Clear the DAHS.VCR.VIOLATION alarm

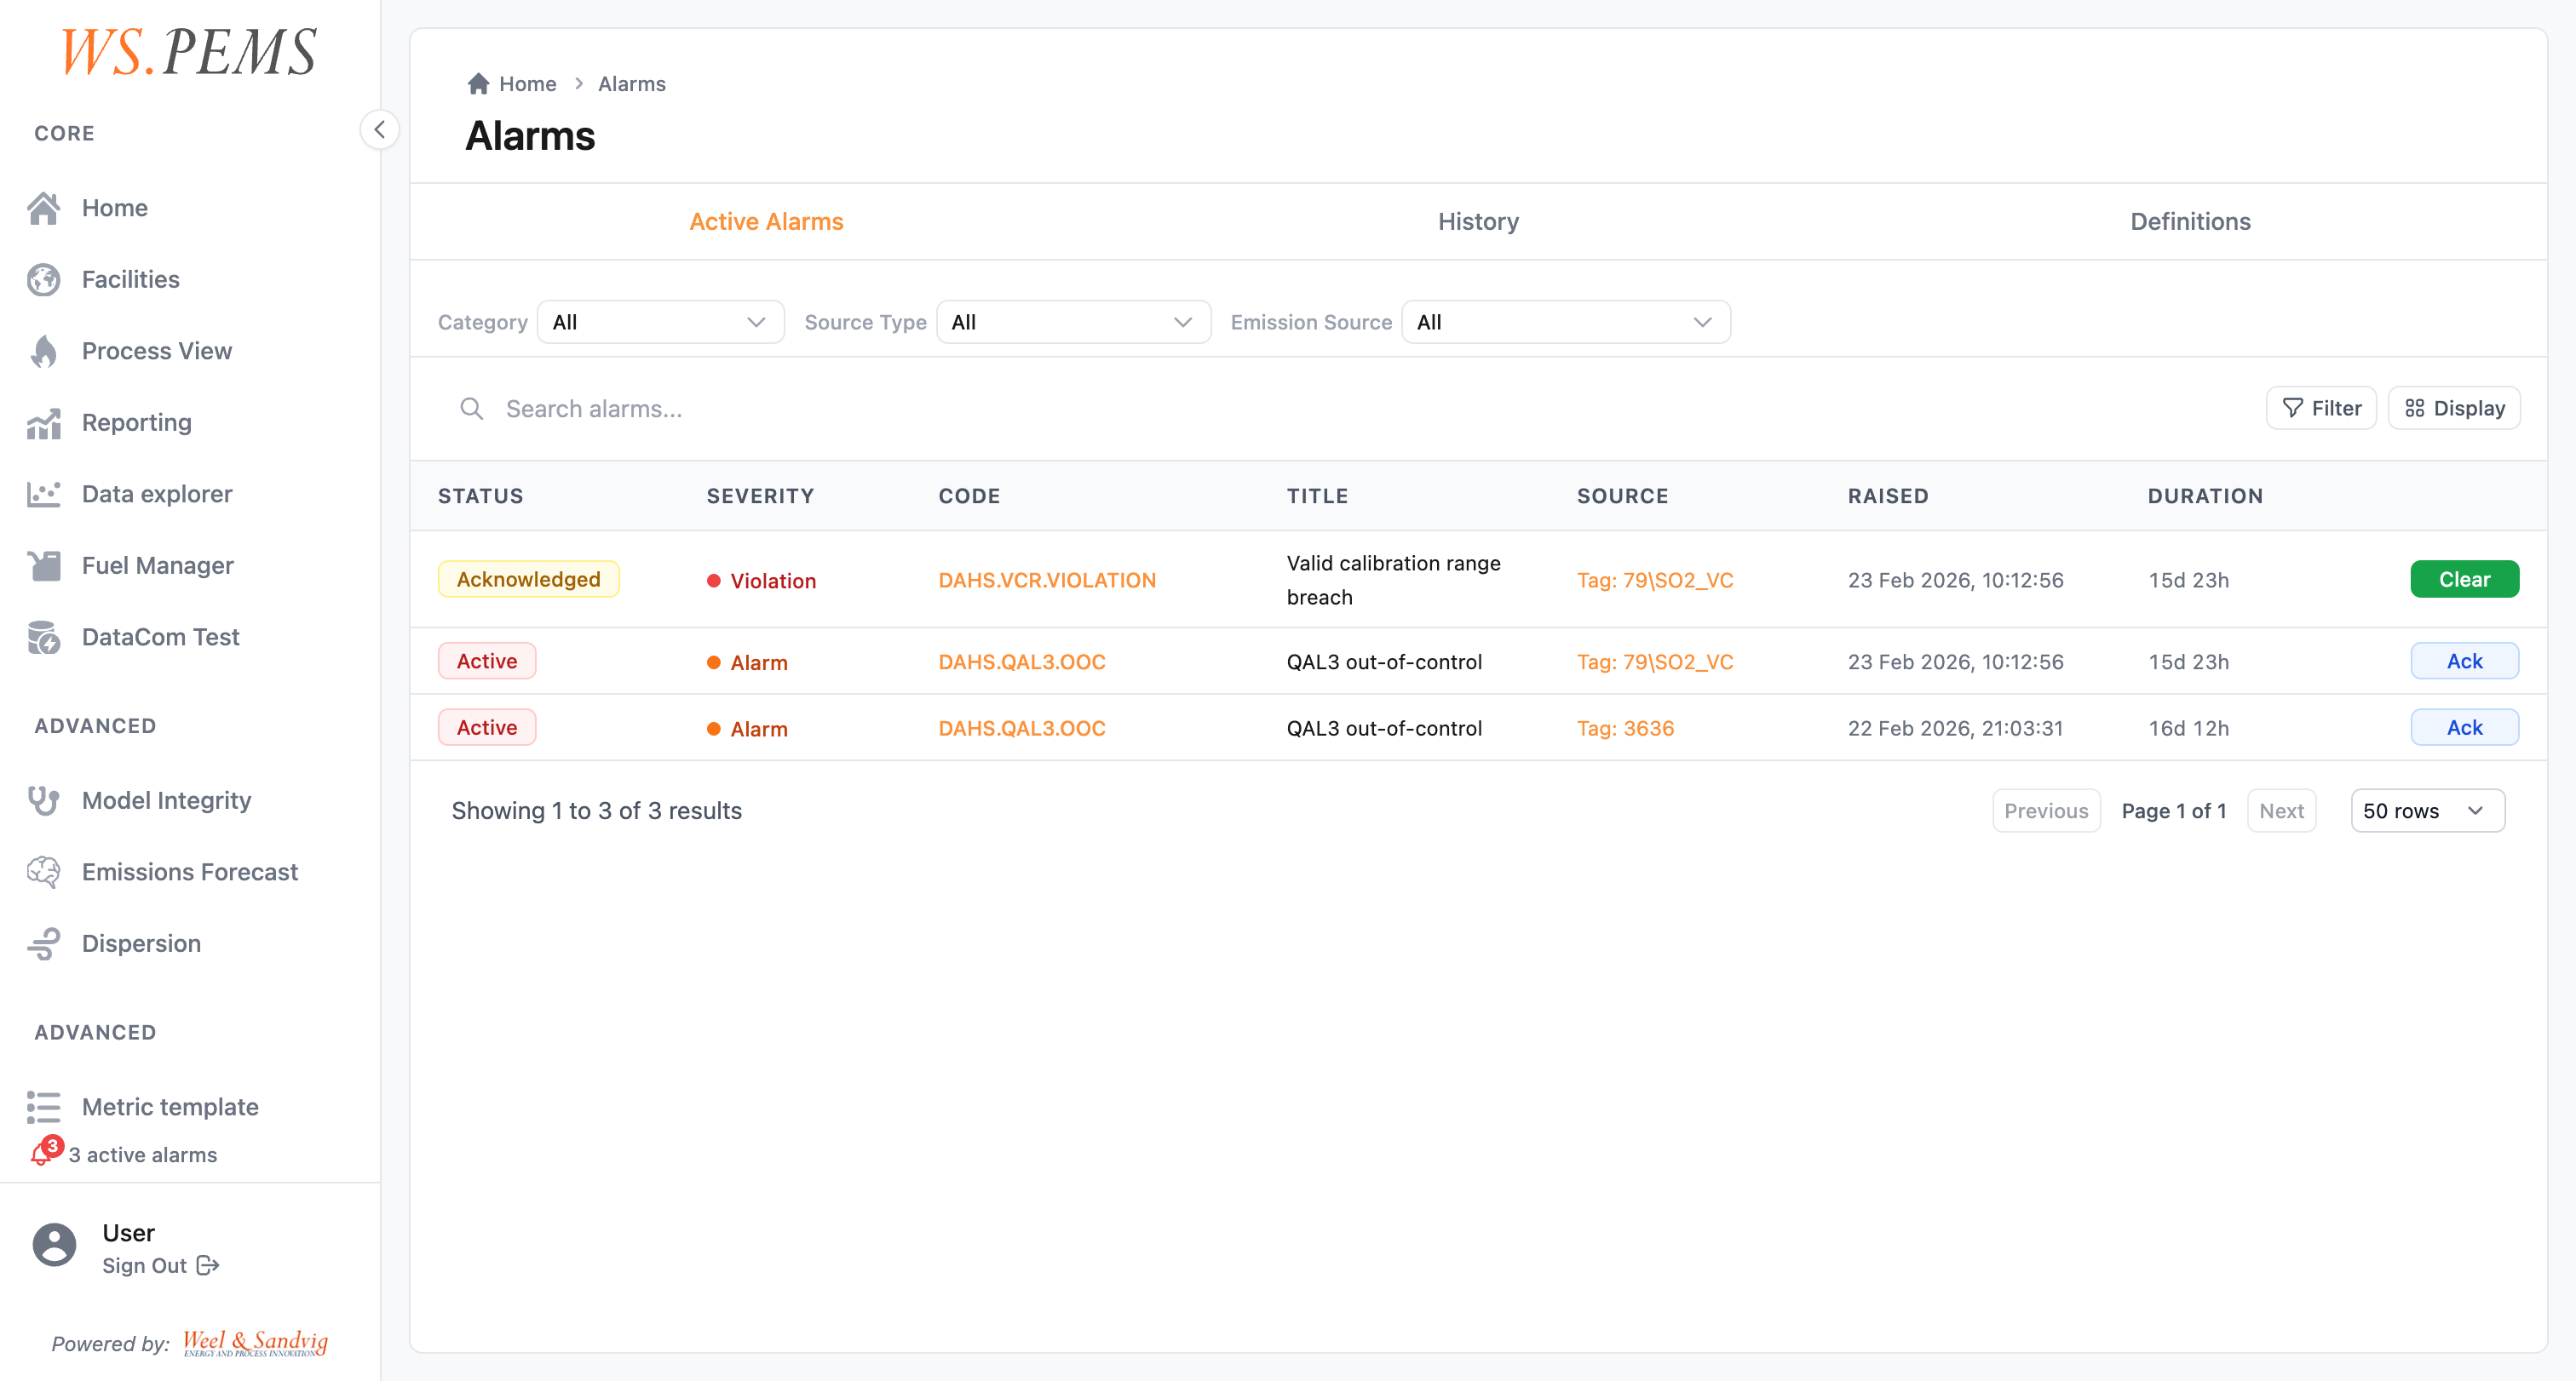2464,580
